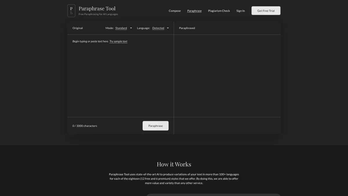
Task: Click the Paraphrase Tool site title
Action: point(97,8)
